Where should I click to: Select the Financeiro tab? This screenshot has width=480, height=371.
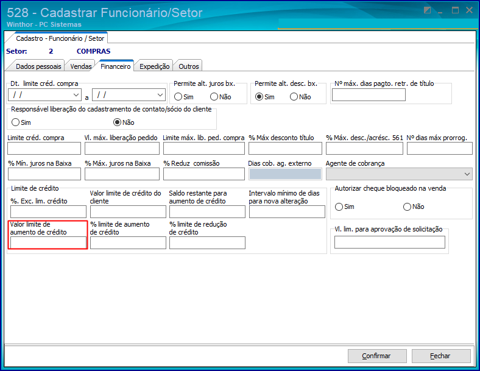click(x=115, y=66)
